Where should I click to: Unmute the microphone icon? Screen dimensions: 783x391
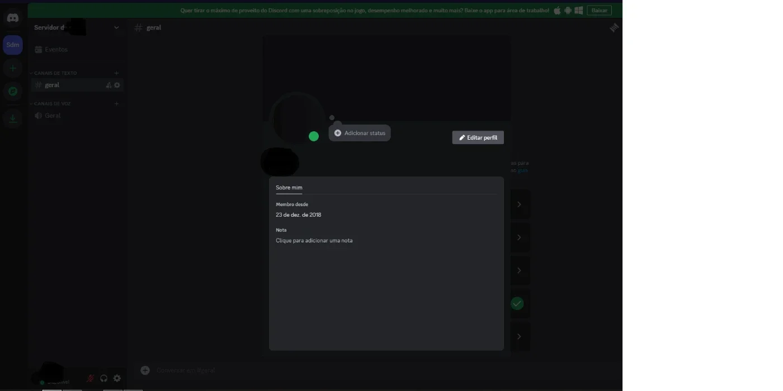[x=90, y=378]
